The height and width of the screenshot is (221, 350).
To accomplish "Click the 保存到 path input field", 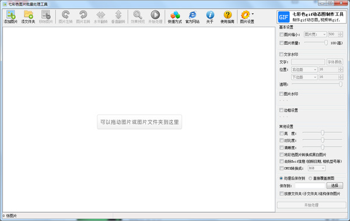I will (310, 186).
